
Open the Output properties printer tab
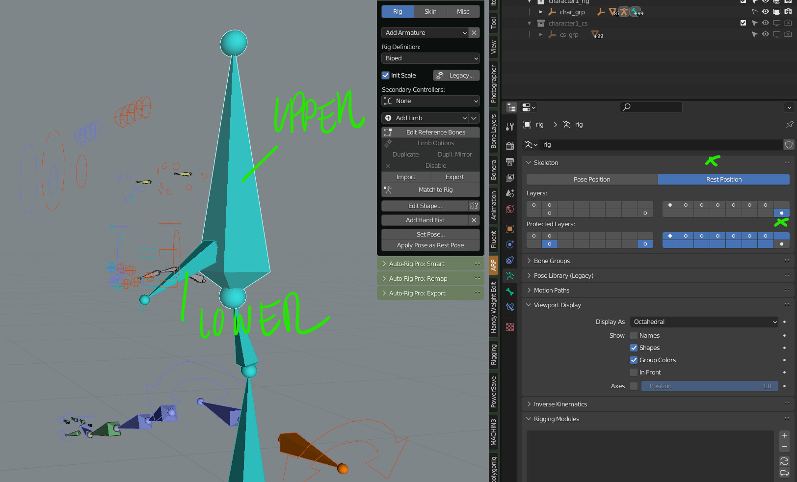coord(510,162)
